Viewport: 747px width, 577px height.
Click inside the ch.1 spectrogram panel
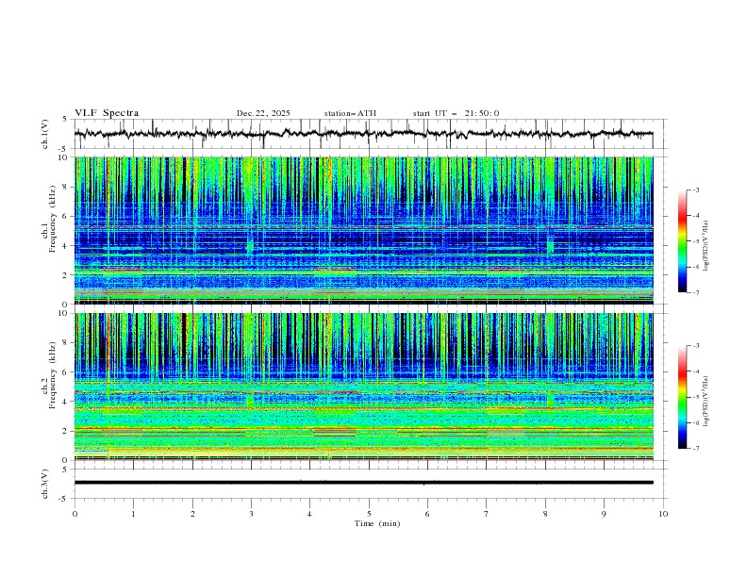(368, 231)
